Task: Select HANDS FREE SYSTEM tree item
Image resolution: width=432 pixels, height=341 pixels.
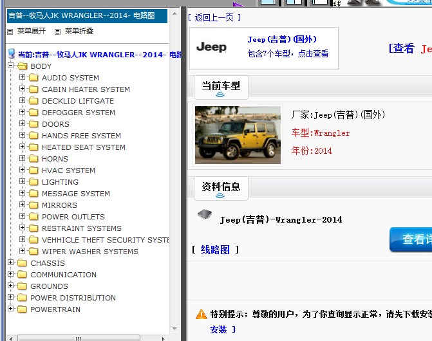Action: coord(81,136)
